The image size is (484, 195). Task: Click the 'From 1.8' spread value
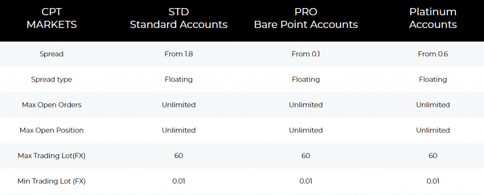179,54
